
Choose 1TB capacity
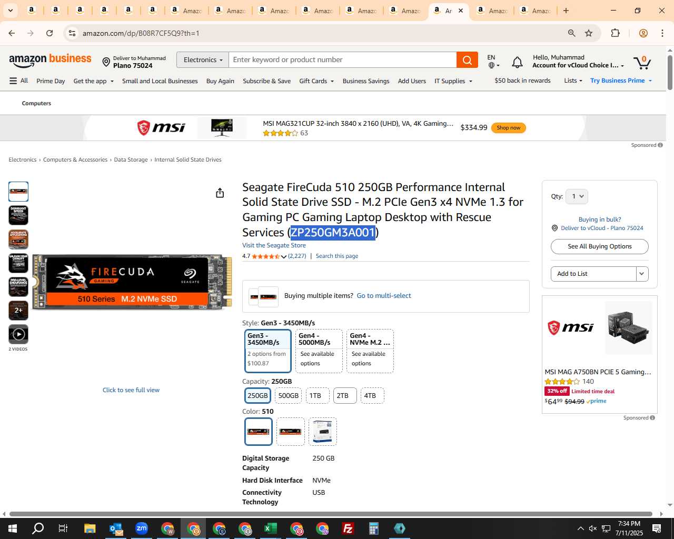click(316, 395)
